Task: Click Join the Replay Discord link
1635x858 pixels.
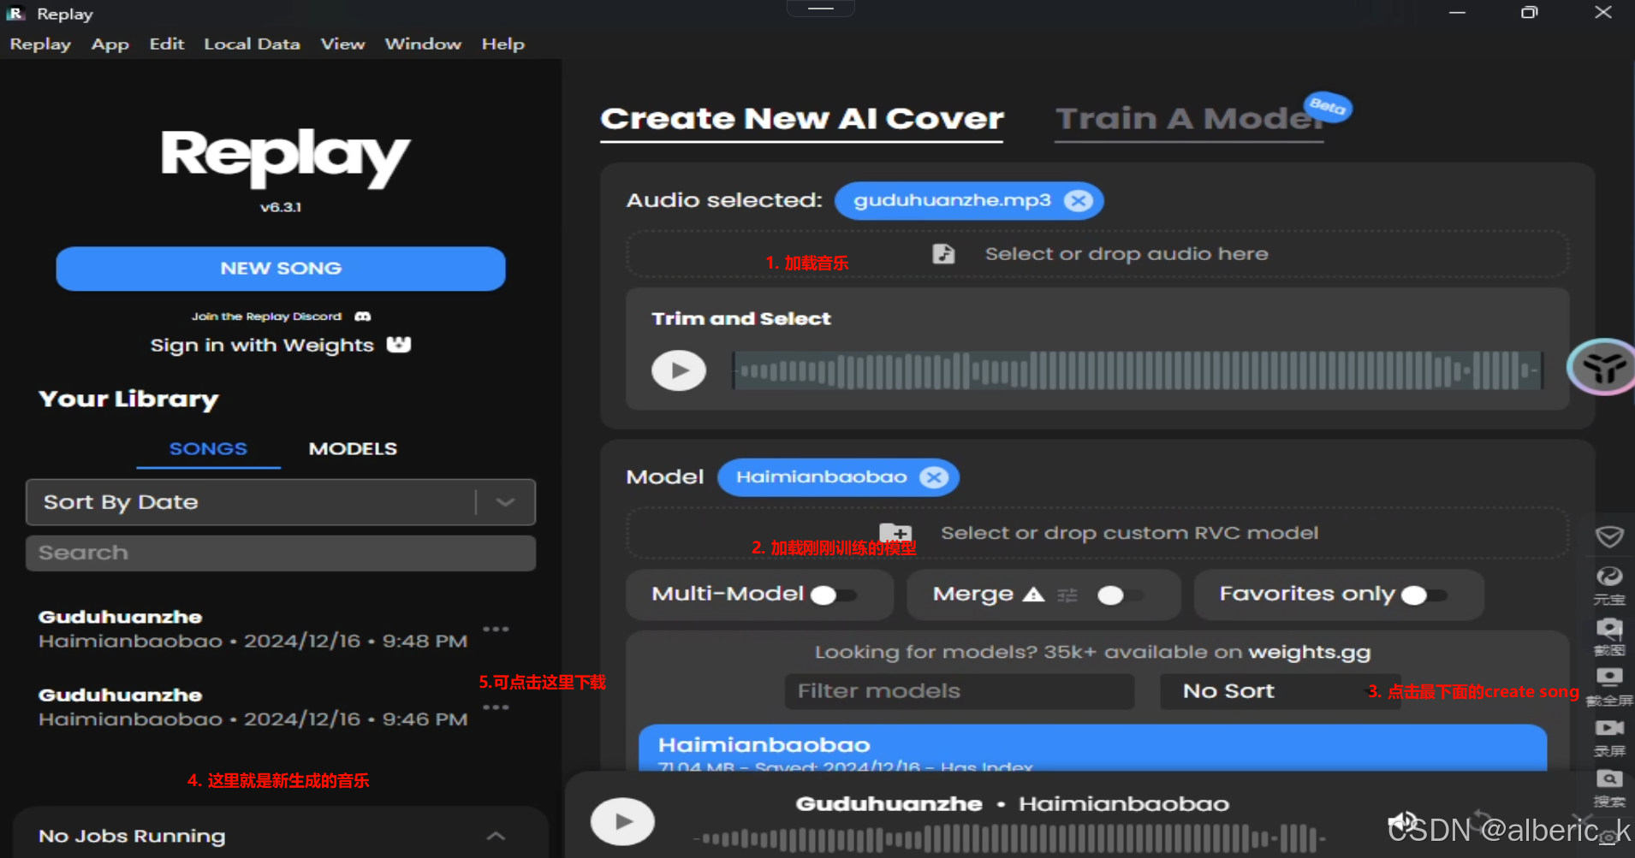Action: pos(266,317)
